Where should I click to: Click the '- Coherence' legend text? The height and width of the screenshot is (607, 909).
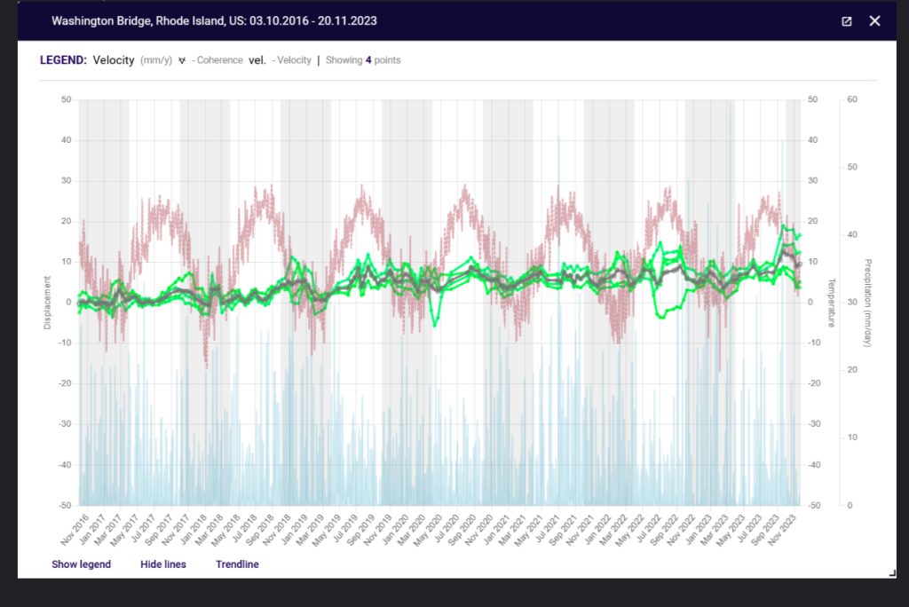(217, 60)
